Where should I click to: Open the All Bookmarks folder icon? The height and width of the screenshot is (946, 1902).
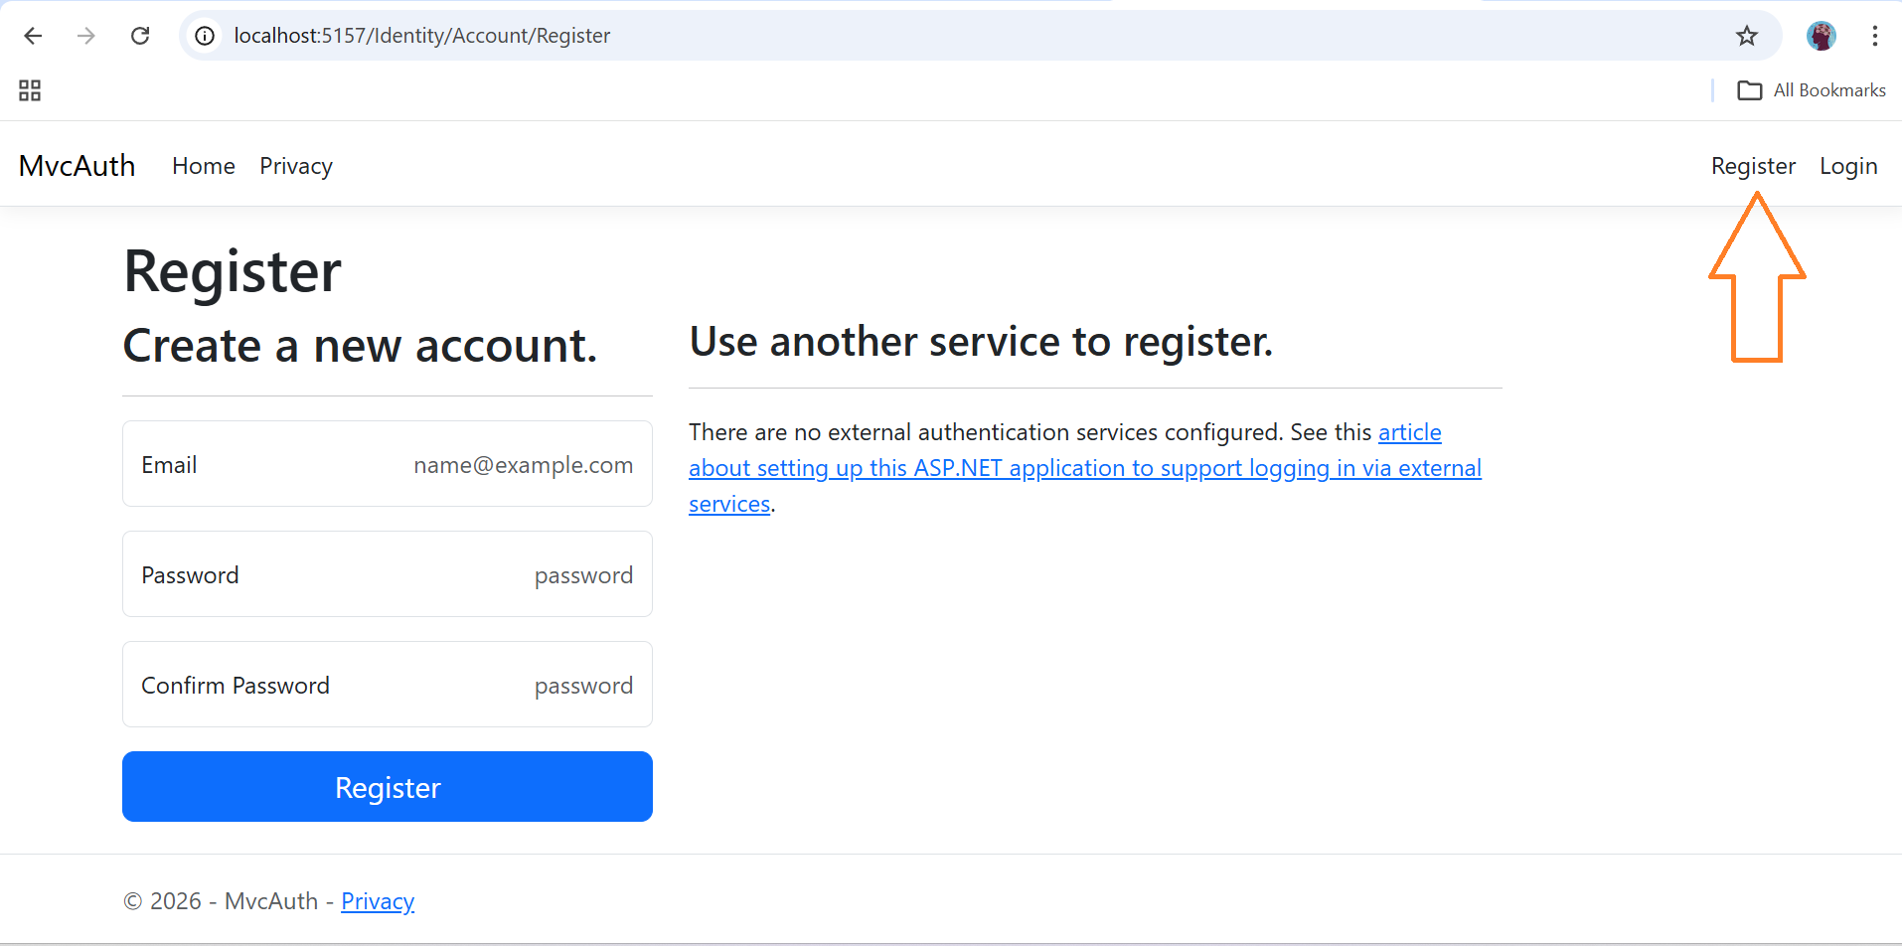tap(1751, 89)
